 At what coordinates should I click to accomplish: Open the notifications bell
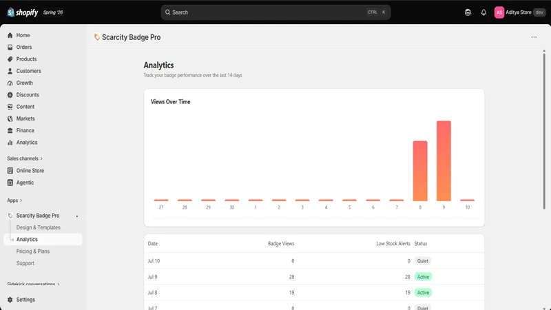coord(484,12)
